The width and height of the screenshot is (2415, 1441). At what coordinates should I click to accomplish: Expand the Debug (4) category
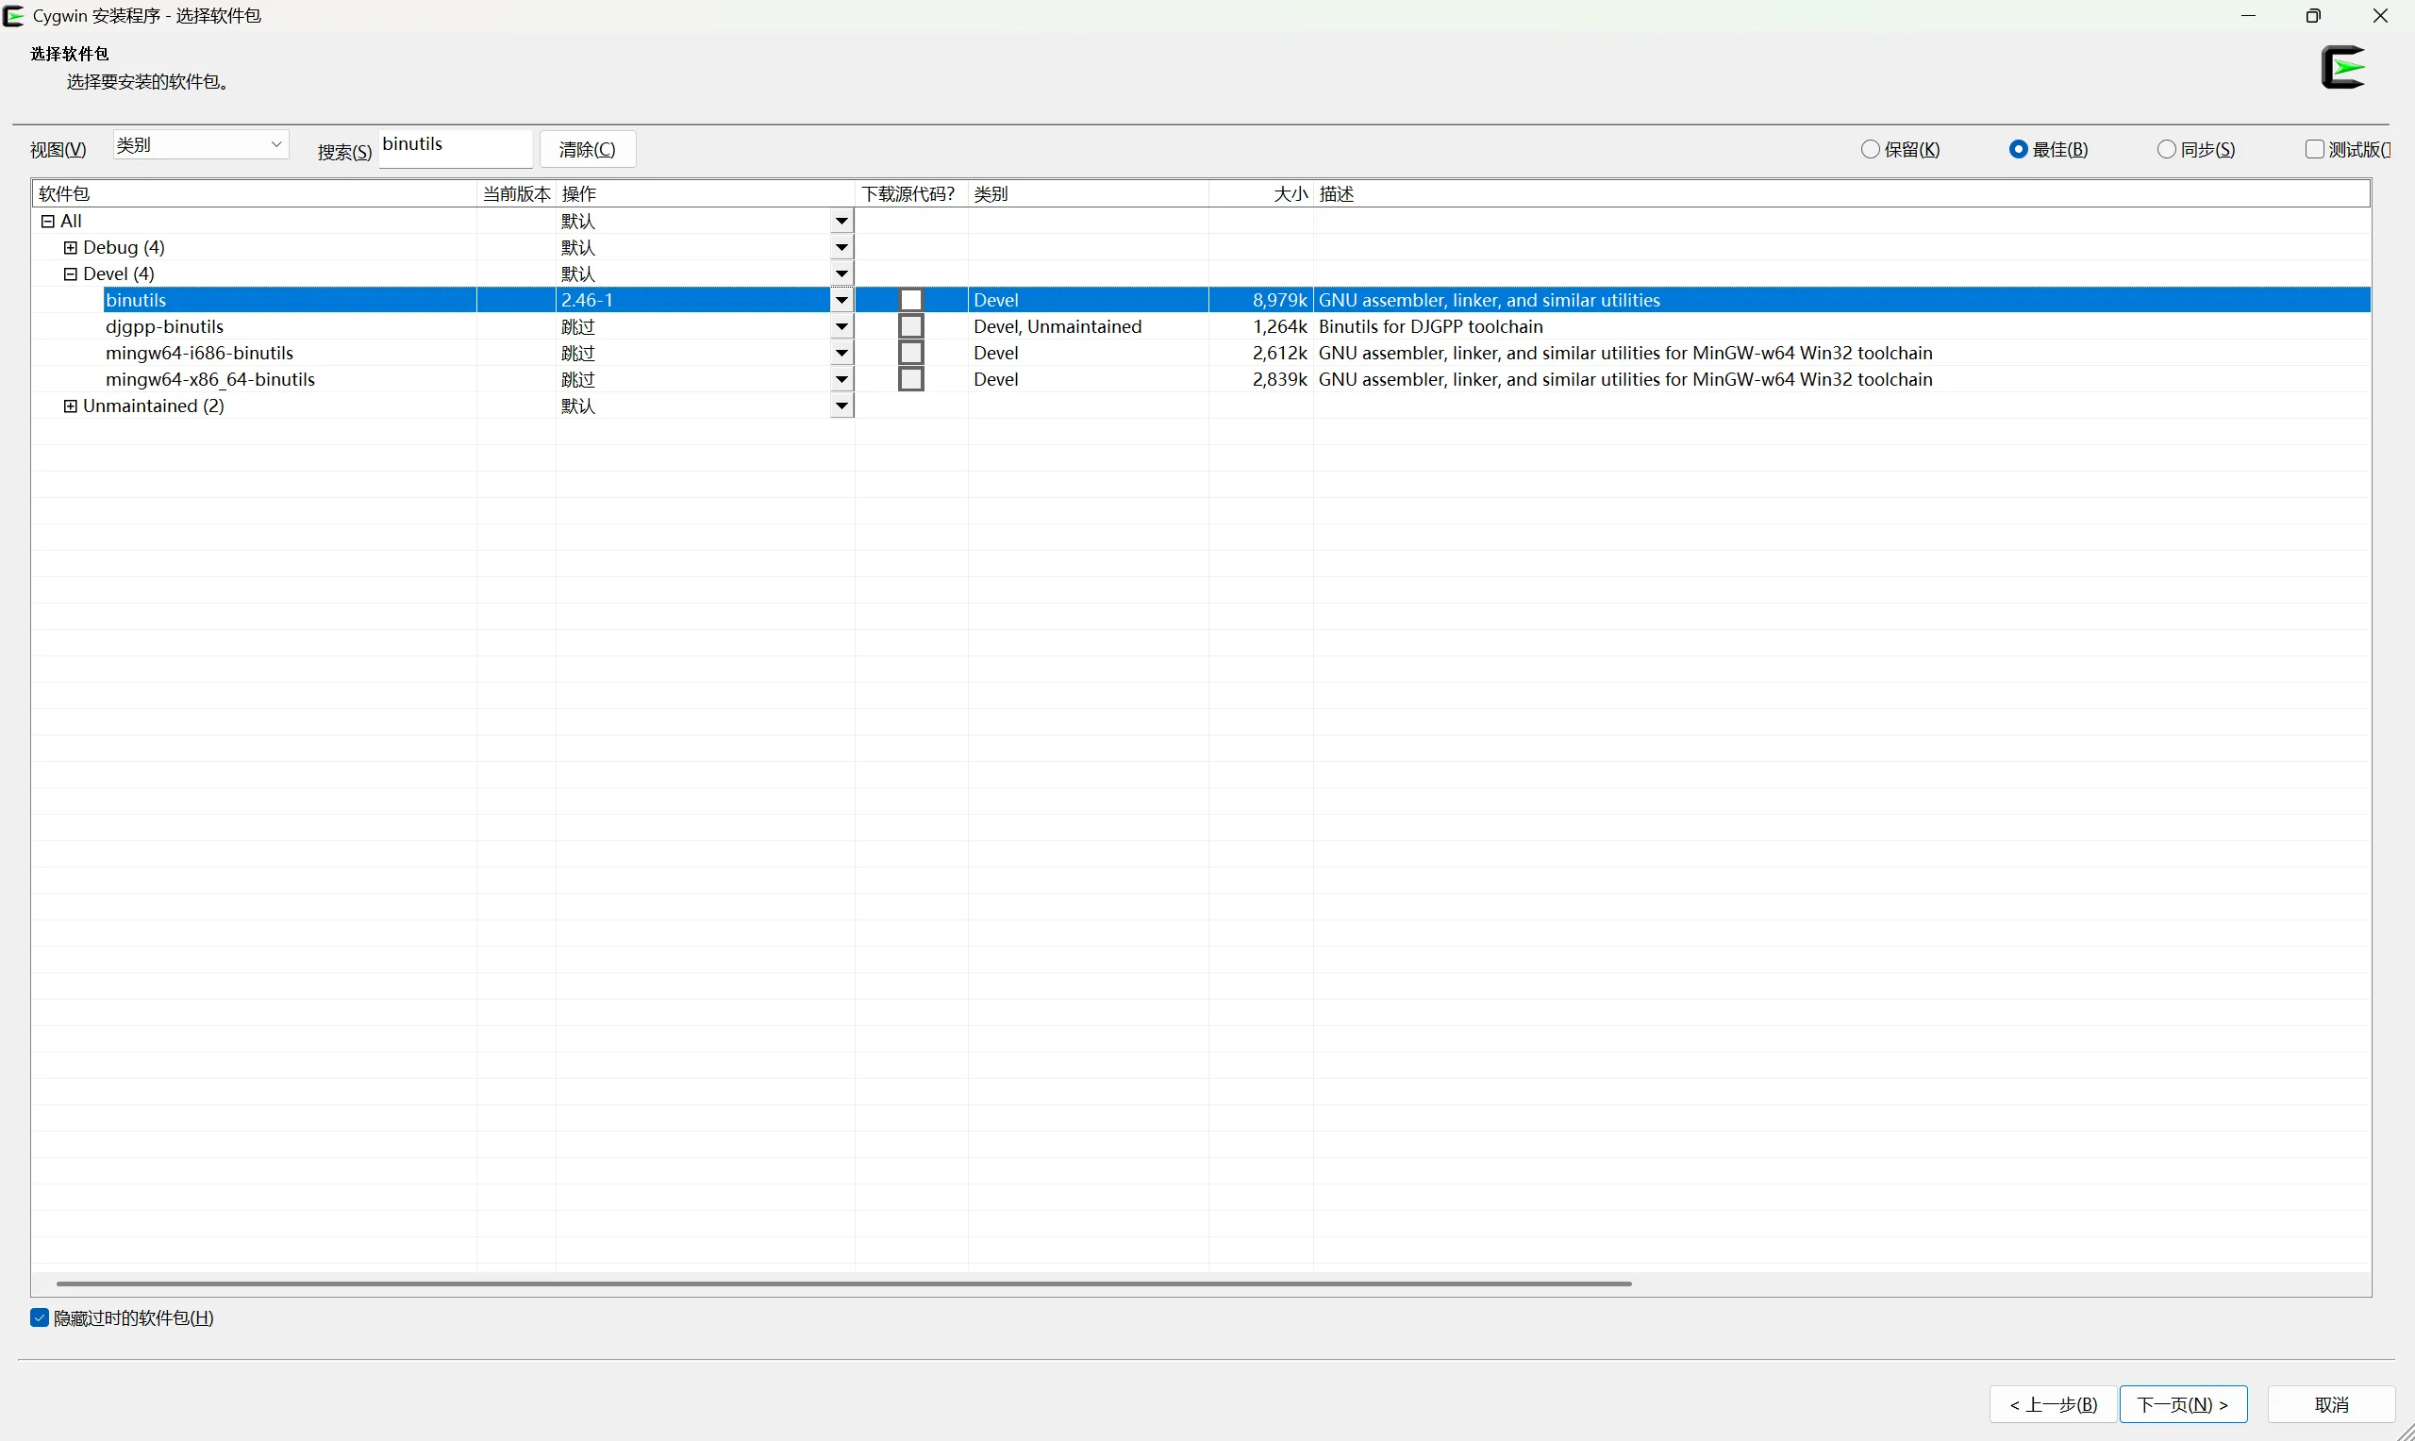point(70,248)
